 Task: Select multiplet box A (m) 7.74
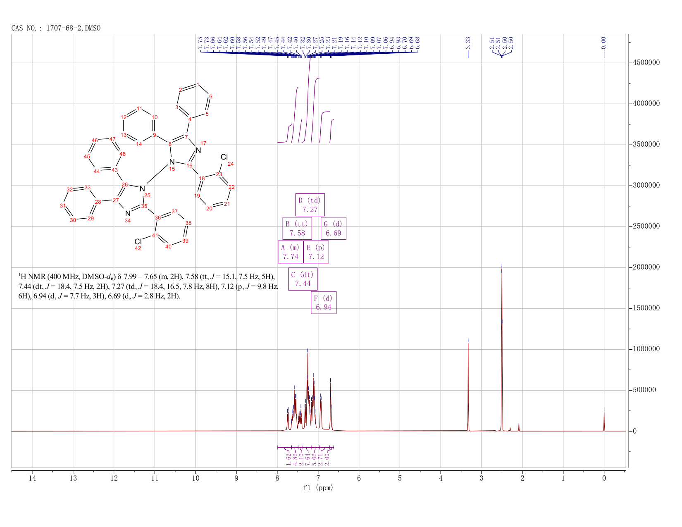click(x=291, y=252)
